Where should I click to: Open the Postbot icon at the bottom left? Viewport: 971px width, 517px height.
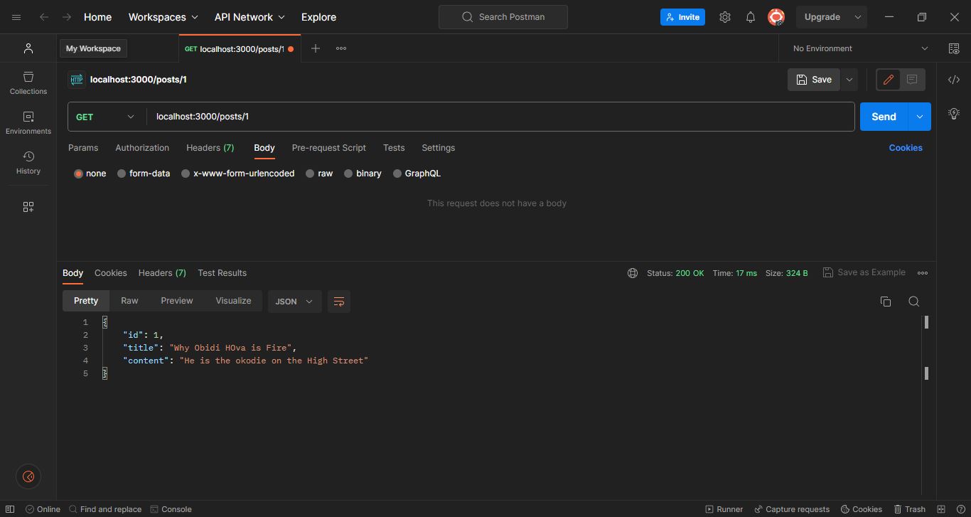(x=28, y=476)
